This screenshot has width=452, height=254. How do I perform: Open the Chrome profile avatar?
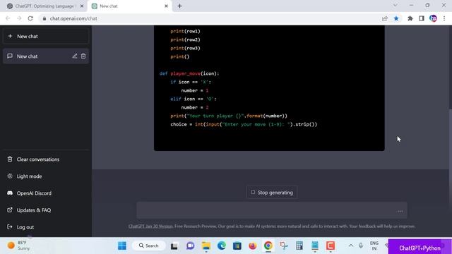coord(433,18)
